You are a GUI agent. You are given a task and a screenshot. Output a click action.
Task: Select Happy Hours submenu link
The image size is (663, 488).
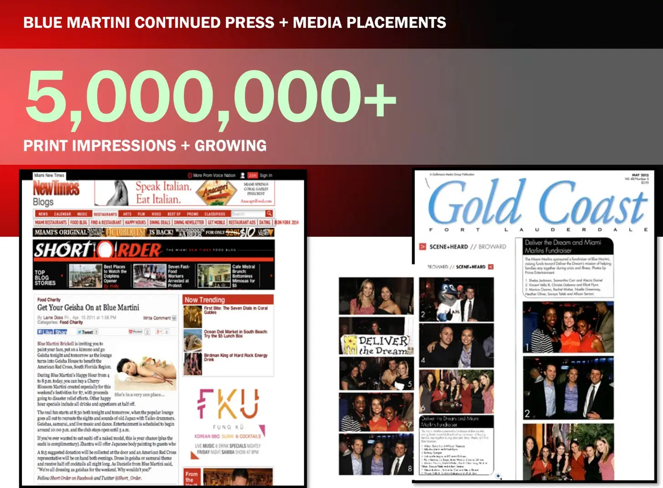[x=135, y=223]
